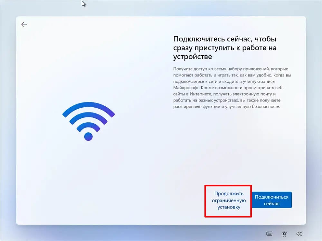Image resolution: width=322 pixels, height=241 pixels.
Task: Select the keyboard layout icon in the corner
Action: 270,234
